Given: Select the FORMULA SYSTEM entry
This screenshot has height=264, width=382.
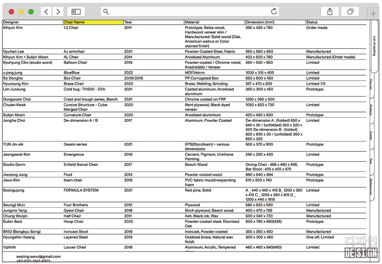Looking at the screenshot, I should coord(81,190).
